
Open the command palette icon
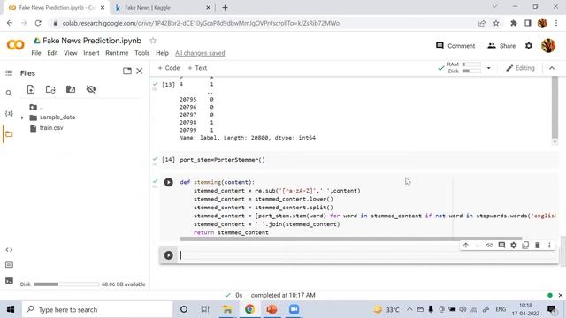[9, 265]
